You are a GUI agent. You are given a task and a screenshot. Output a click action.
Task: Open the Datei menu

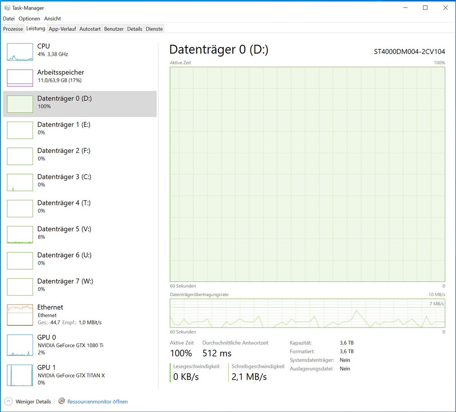click(x=9, y=19)
